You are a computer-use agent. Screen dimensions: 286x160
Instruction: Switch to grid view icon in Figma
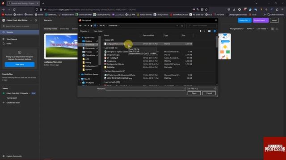(272, 29)
